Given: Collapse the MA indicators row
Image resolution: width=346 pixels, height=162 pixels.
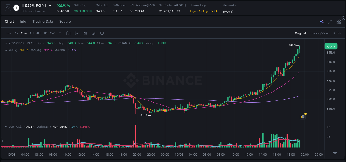Looking at the screenshot, I should [x=6, y=50].
